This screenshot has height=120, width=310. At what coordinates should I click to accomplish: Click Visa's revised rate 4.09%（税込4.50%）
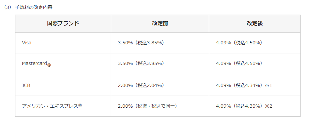239,43
